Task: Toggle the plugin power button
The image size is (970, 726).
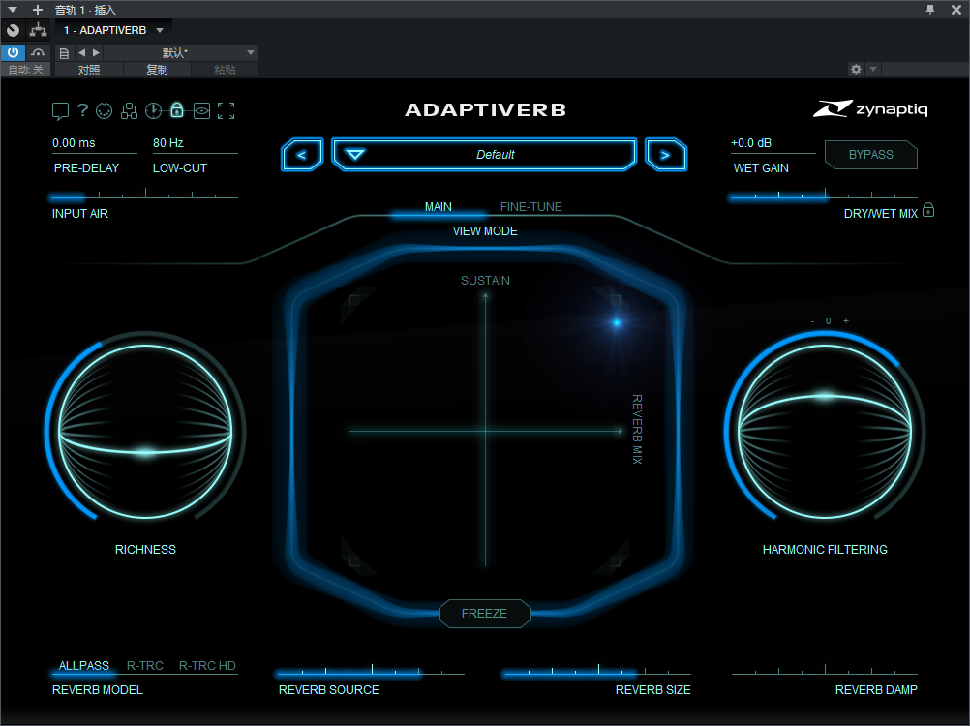Action: [13, 52]
